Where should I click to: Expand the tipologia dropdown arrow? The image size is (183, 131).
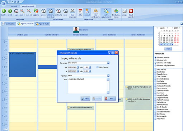coord(108,76)
